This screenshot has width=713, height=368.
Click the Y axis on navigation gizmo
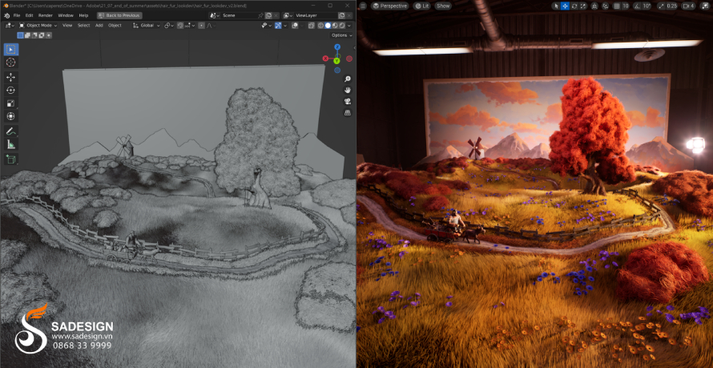[x=337, y=60]
